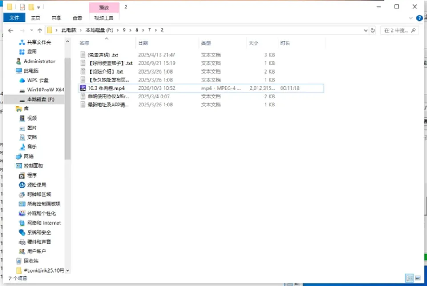Open the 视频工具 ribbon tab
427x286 pixels.
click(104, 18)
